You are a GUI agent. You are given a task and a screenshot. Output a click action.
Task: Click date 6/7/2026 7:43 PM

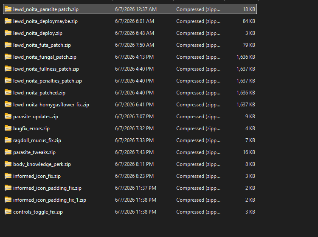coord(134,152)
